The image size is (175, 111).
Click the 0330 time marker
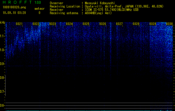[x=169, y=24]
